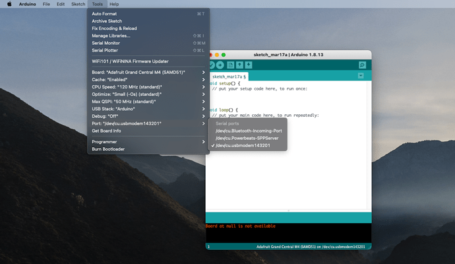Expand the Port submenu entry
Image resolution: width=455 pixels, height=264 pixels.
click(x=148, y=123)
